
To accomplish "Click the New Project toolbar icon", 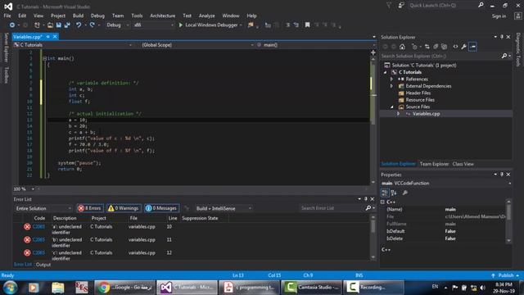I will [x=37, y=25].
